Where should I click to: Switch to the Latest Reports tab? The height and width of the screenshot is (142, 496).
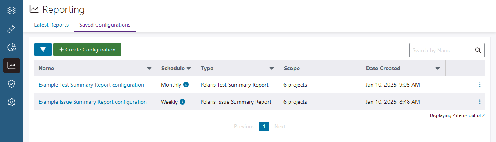click(51, 25)
